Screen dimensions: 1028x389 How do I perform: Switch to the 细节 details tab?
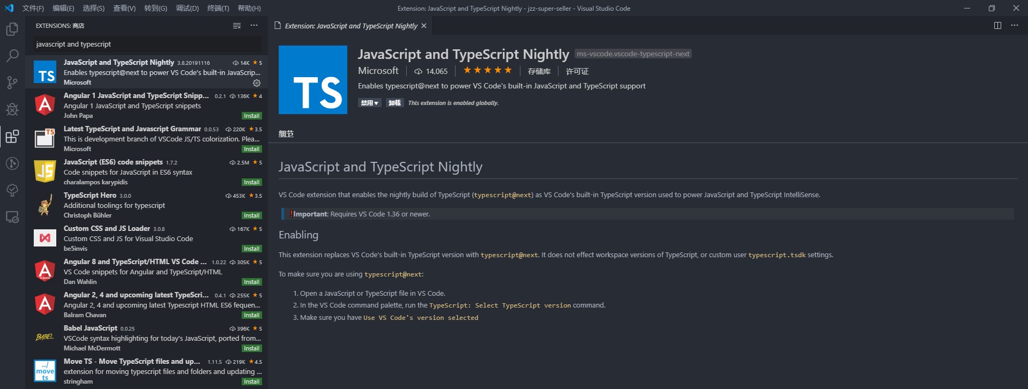coord(286,133)
